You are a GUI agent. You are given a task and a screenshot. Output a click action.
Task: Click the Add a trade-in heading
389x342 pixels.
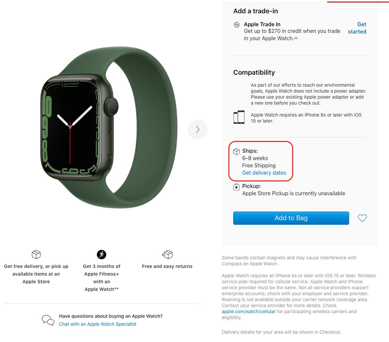click(x=255, y=11)
